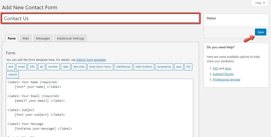This screenshot has width=271, height=137.
Task: Open the Help dropdown
Action: pos(260,3)
